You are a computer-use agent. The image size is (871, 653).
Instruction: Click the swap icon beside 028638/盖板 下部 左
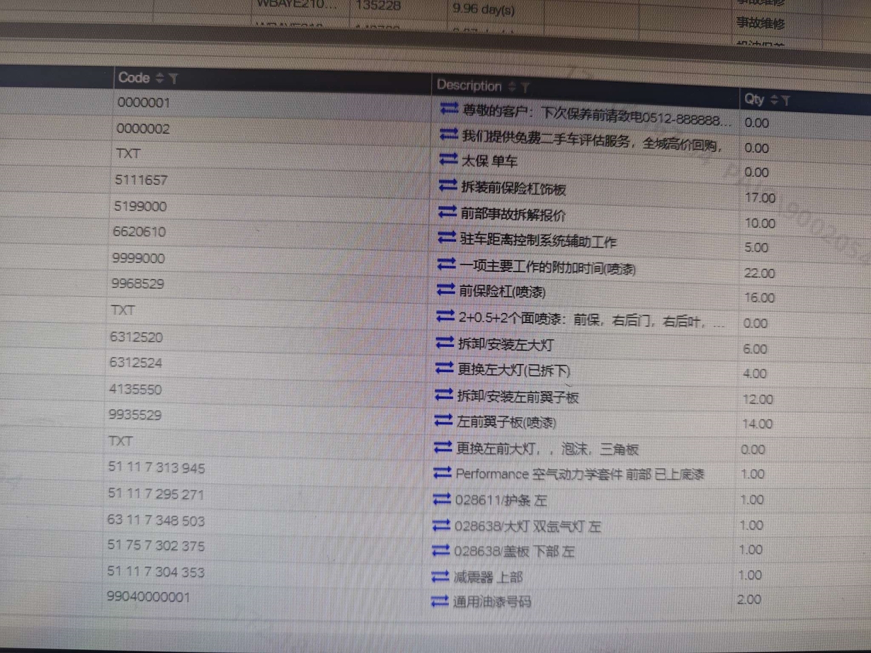coord(441,550)
